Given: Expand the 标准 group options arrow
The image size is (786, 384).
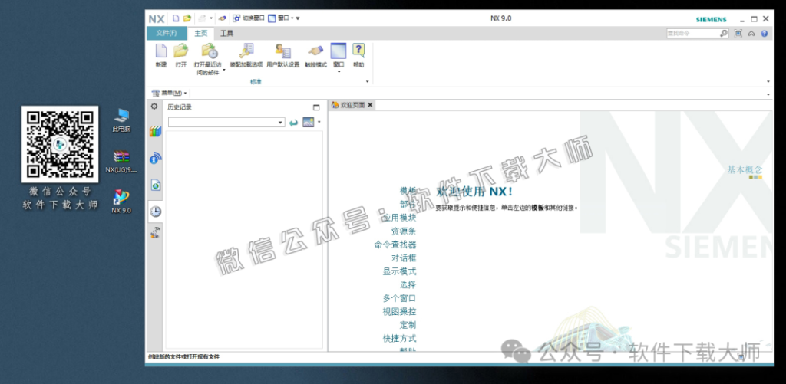Looking at the screenshot, I should tap(368, 81).
